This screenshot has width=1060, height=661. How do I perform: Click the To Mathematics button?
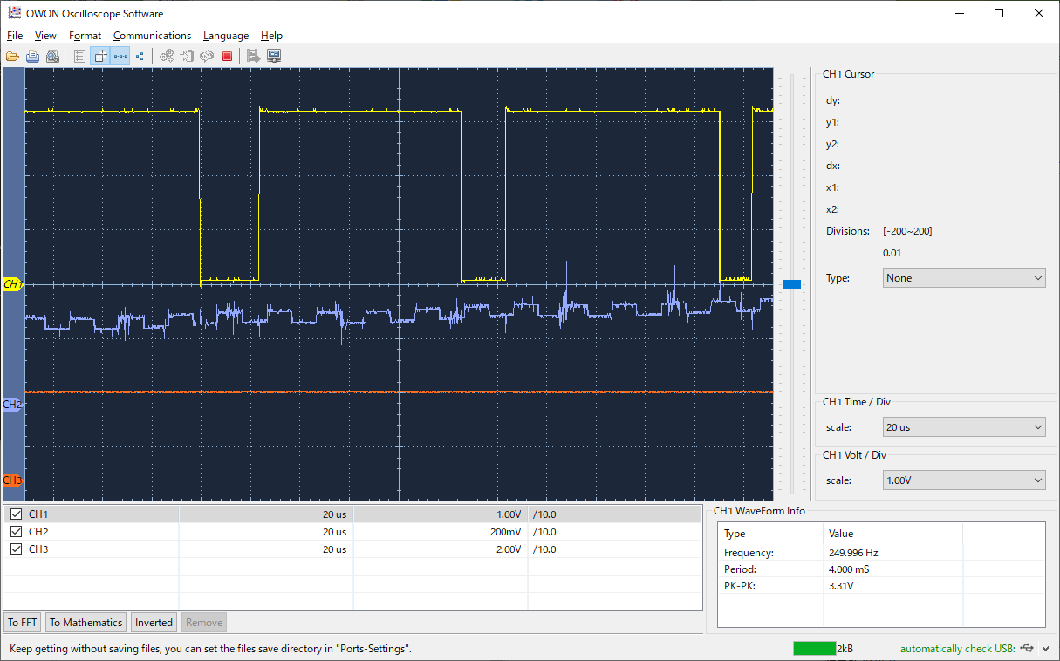(x=85, y=623)
